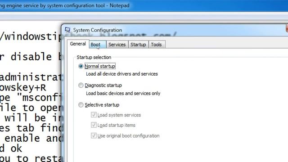
Task: Click the 'Startup selection' group label
Action: click(x=94, y=57)
